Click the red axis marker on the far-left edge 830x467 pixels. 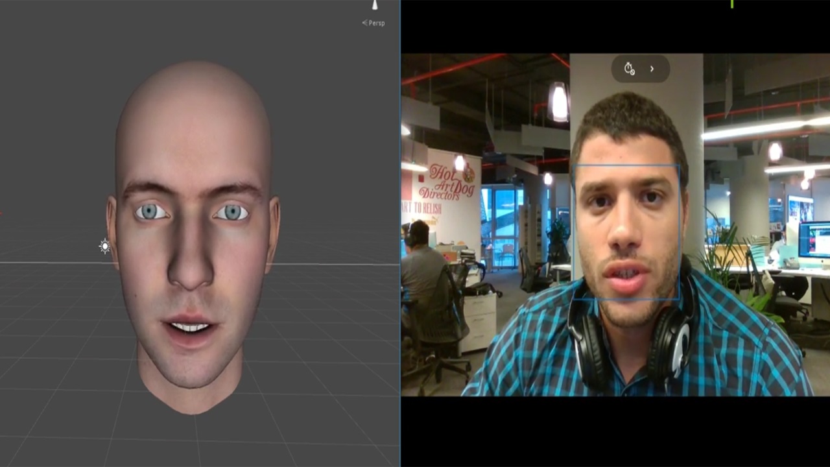click(2, 213)
